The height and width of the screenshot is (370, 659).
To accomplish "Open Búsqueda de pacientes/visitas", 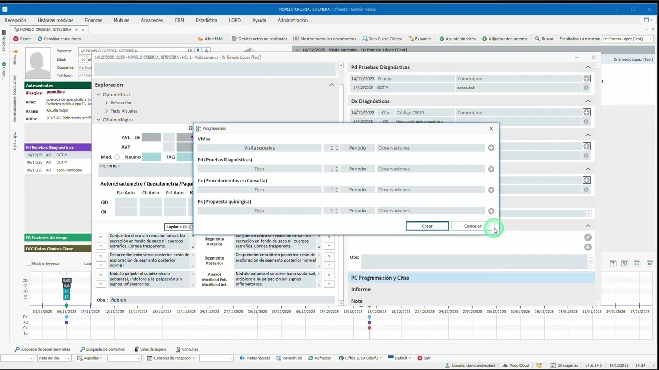I will click(x=42, y=349).
